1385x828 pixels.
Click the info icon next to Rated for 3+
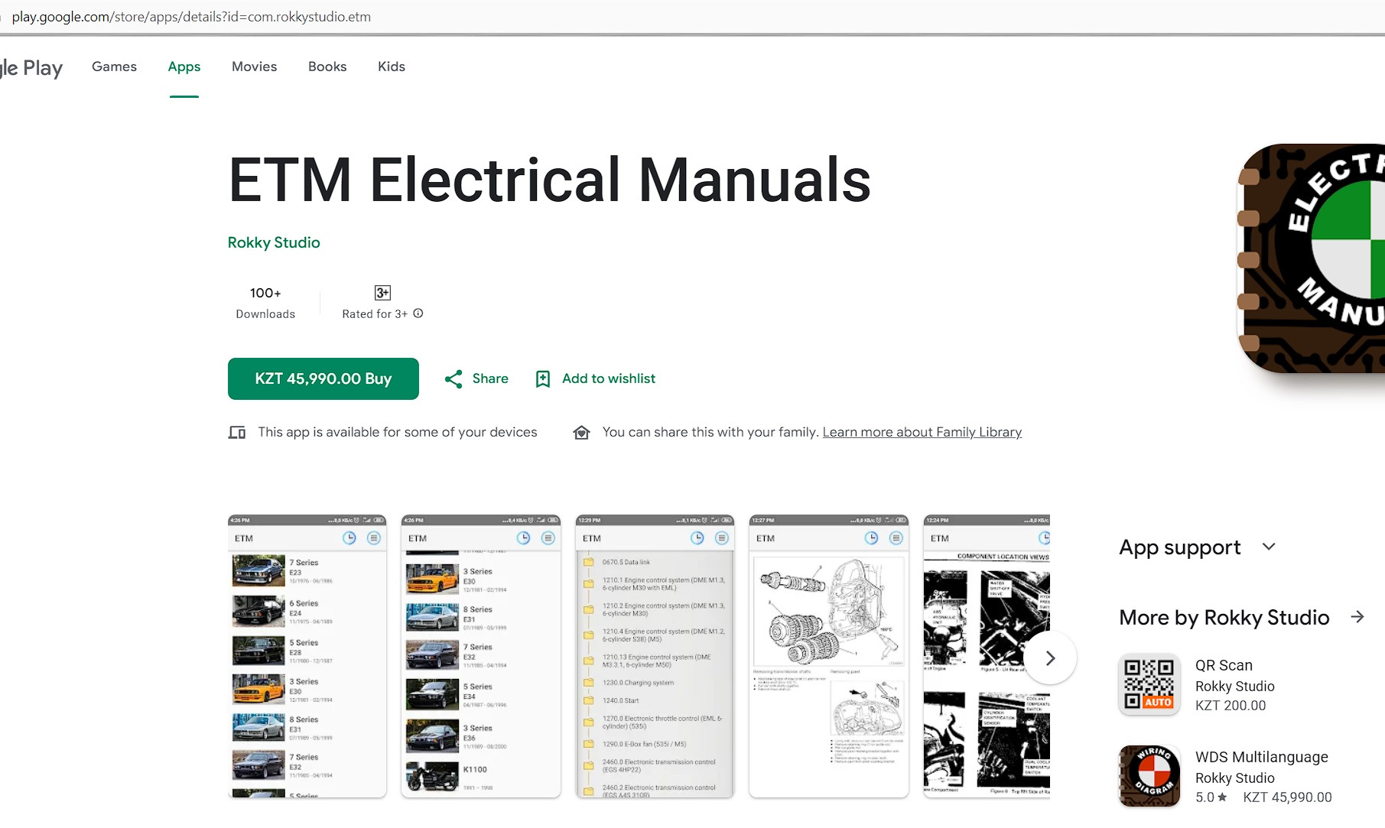[x=418, y=313]
